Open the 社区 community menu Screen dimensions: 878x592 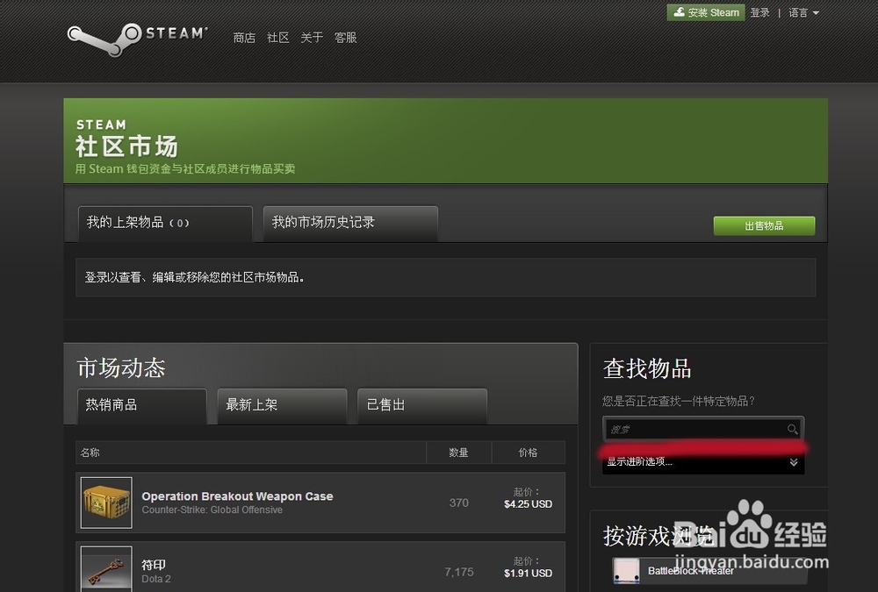tap(277, 38)
